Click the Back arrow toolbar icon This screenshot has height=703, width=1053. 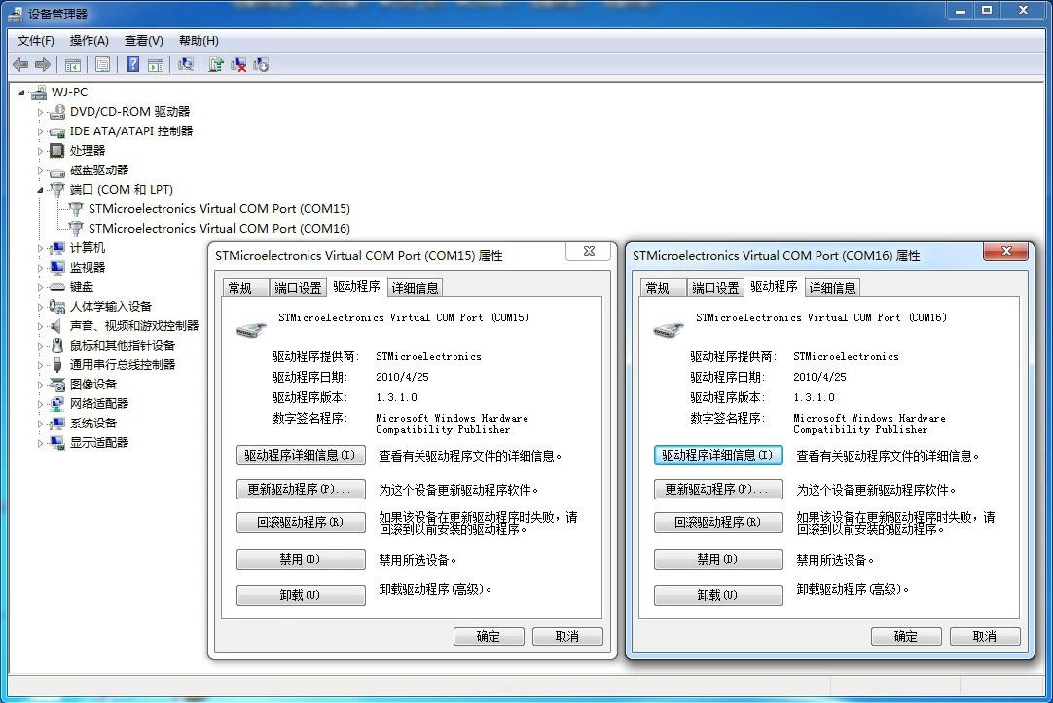pyautogui.click(x=20, y=64)
